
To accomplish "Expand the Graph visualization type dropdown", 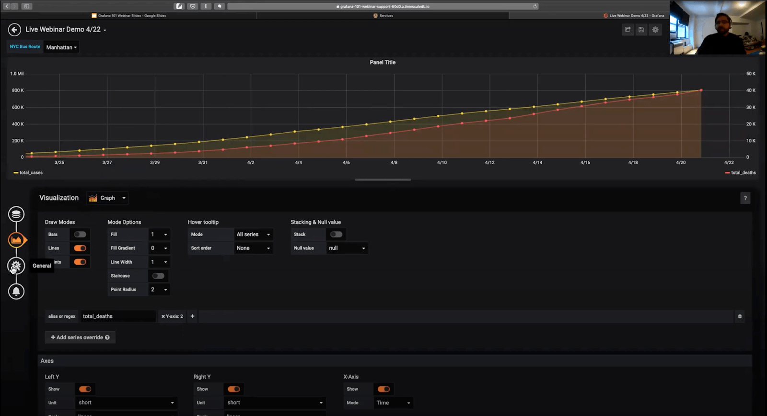I will point(108,198).
